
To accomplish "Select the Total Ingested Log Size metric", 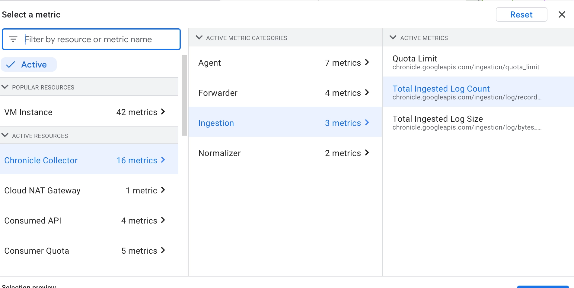I will point(438,119).
